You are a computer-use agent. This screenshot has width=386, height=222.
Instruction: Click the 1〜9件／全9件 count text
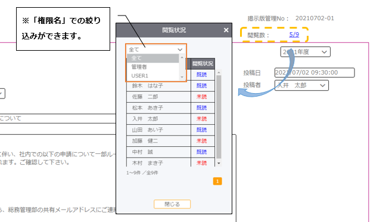pyautogui.click(x=142, y=172)
